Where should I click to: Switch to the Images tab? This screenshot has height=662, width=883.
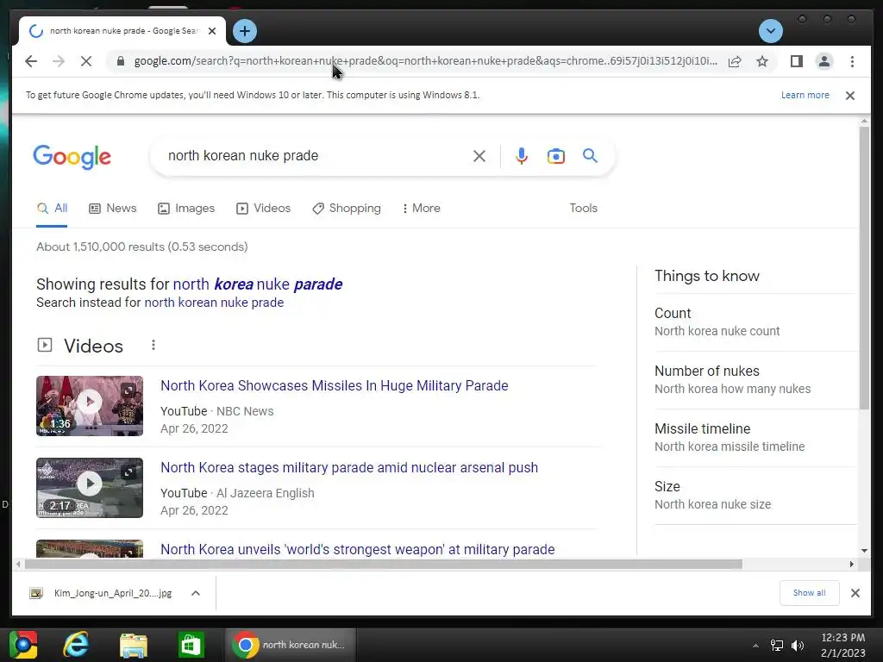click(186, 209)
